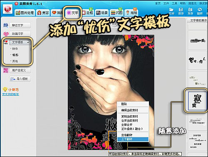Click the 用户自定义 button
Viewport: 208px width, 157px height.
point(20,70)
